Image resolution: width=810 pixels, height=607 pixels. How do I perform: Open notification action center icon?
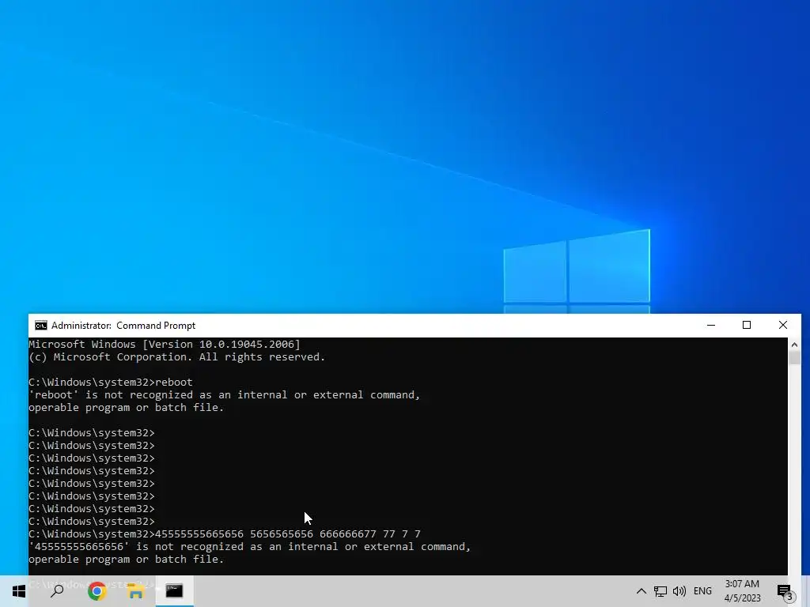785,591
